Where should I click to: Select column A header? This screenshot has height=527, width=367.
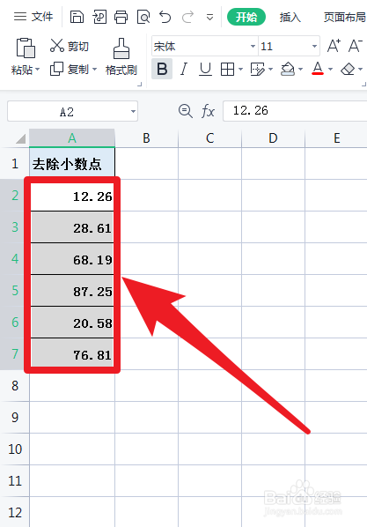point(72,137)
